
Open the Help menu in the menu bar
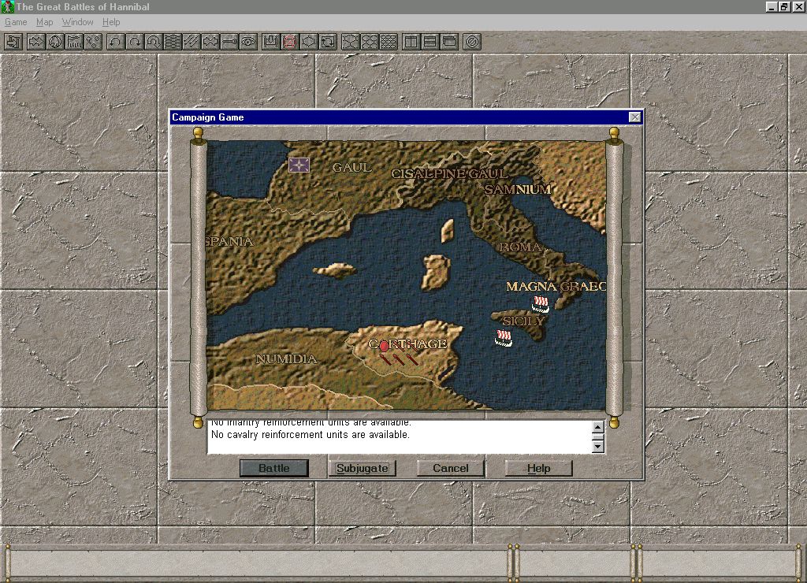[111, 22]
